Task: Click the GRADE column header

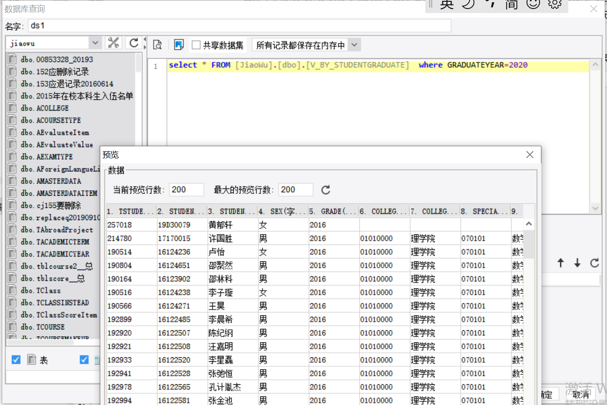Action: click(333, 211)
